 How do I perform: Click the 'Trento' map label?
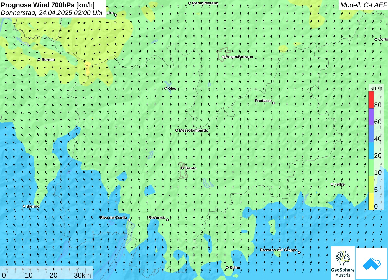coord(191,168)
